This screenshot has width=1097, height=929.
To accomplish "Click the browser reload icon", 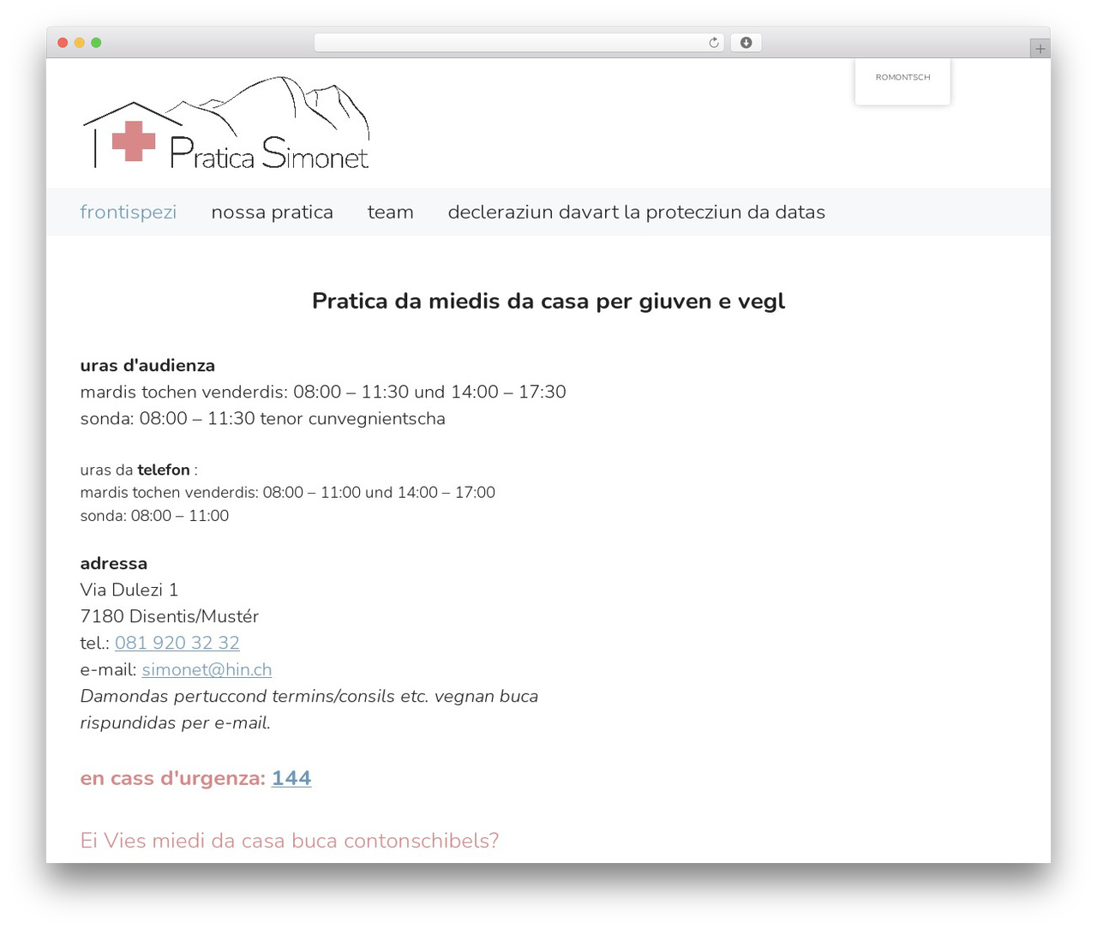I will [714, 43].
